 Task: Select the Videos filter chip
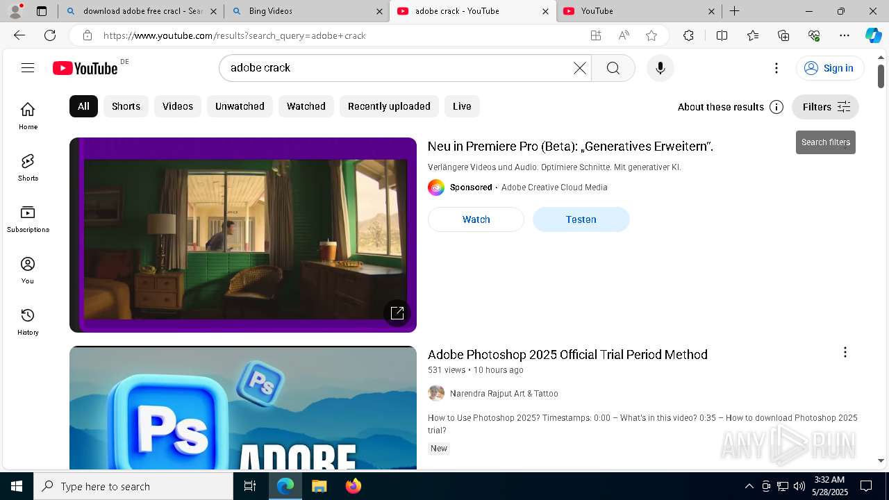[x=178, y=106]
